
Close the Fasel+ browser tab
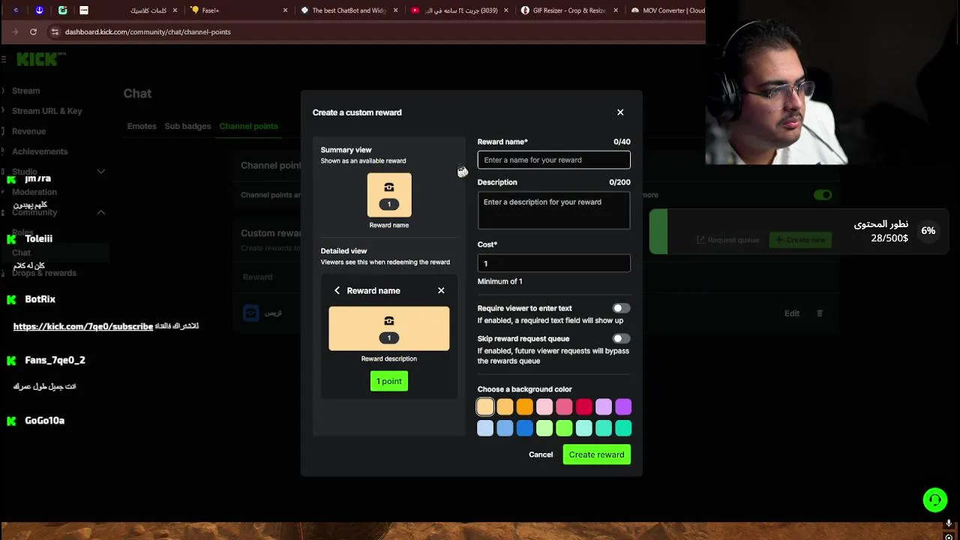tap(285, 10)
